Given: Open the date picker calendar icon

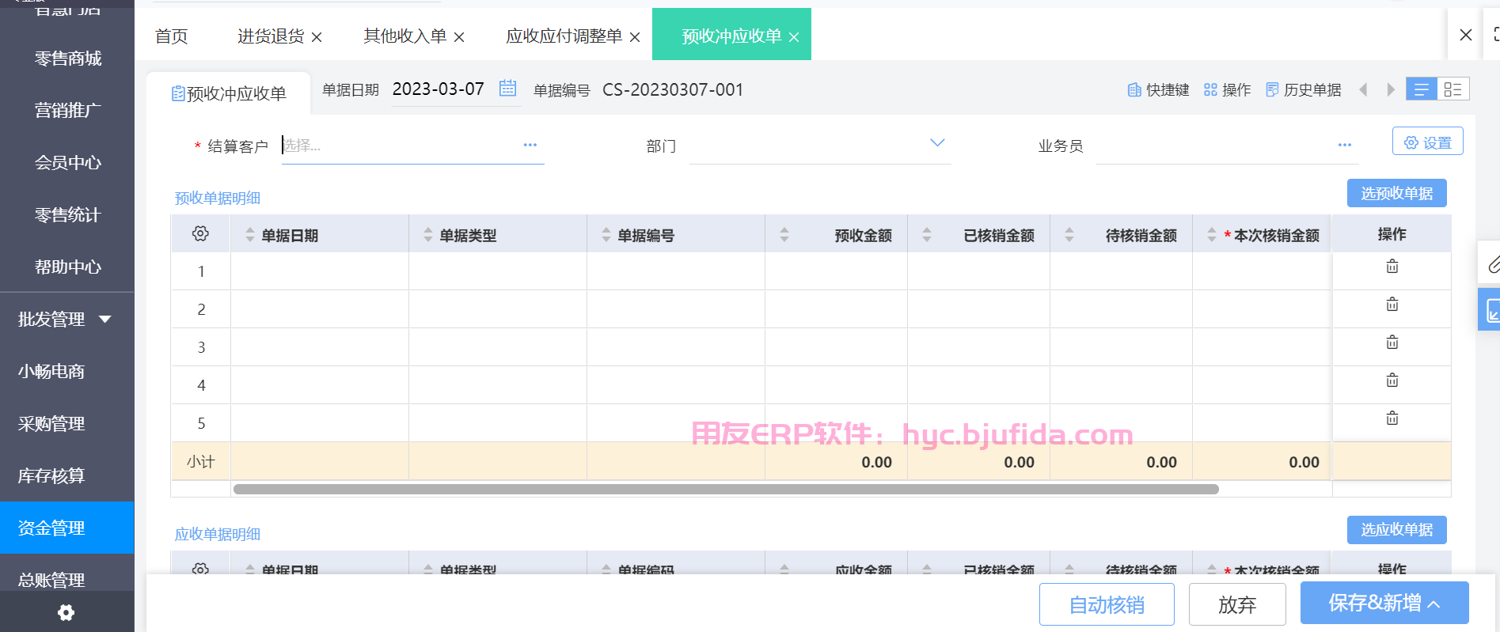Looking at the screenshot, I should pyautogui.click(x=508, y=88).
